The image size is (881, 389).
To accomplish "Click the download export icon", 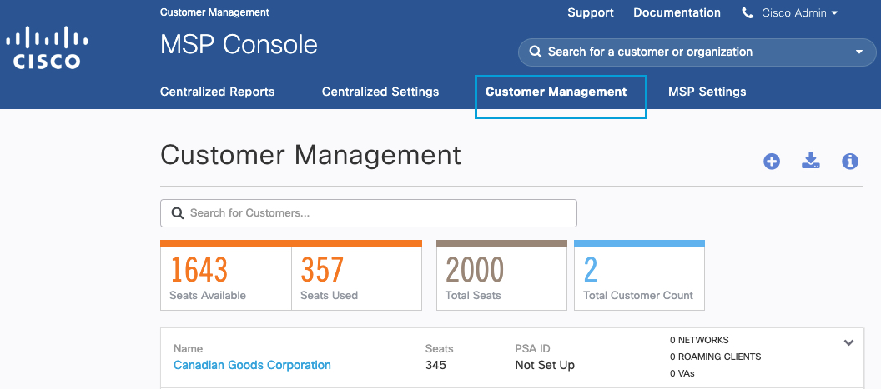I will point(810,161).
